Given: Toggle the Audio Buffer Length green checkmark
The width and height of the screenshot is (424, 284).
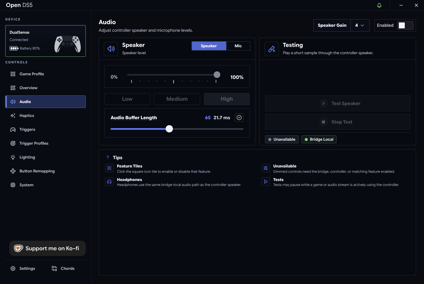Looking at the screenshot, I should click(x=239, y=118).
